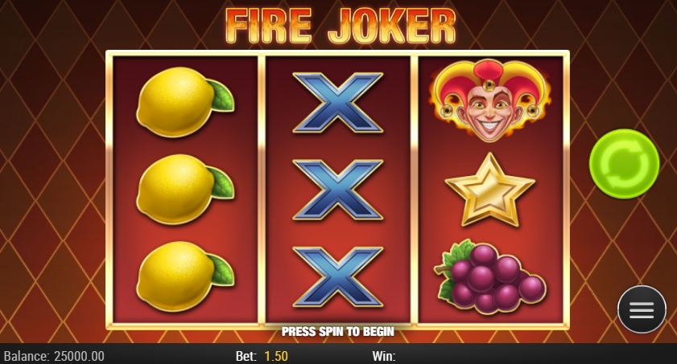Image resolution: width=677 pixels, height=364 pixels.
Task: Click the middle lemon symbol
Action: 185,189
